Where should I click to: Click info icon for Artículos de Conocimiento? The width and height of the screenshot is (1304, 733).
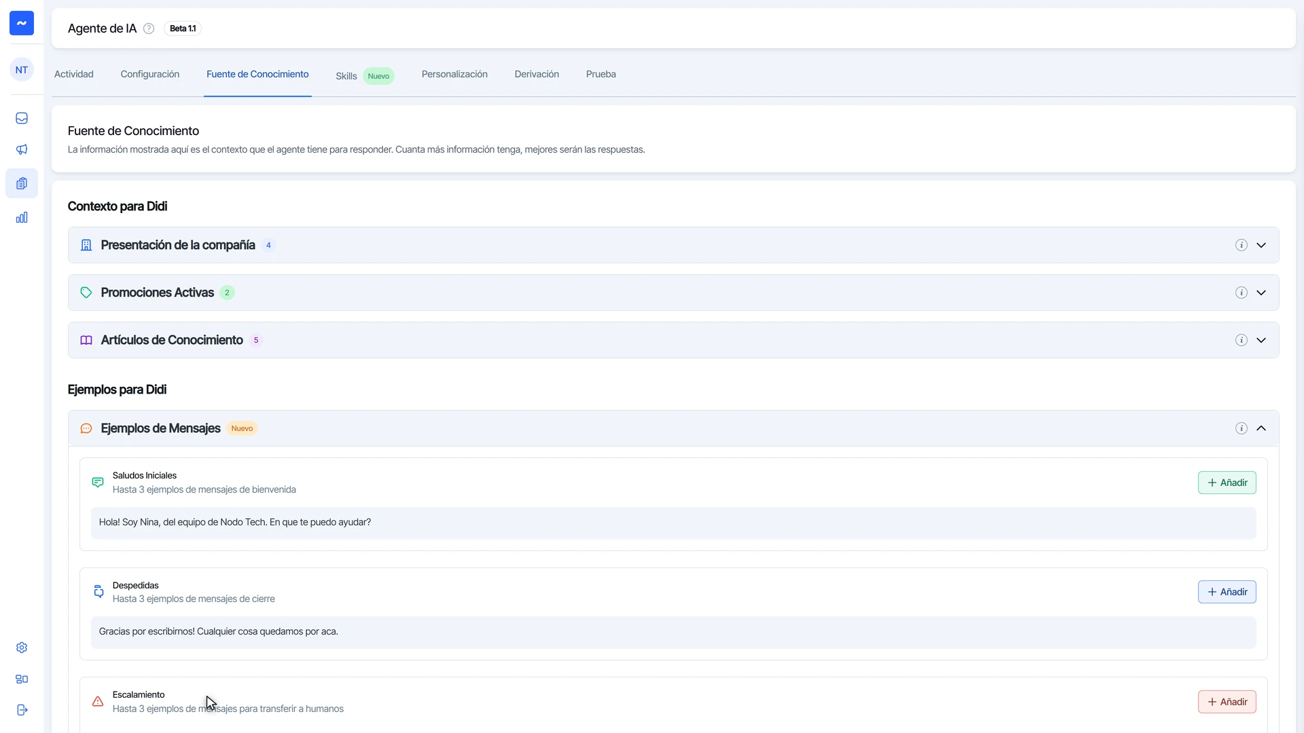(x=1241, y=340)
